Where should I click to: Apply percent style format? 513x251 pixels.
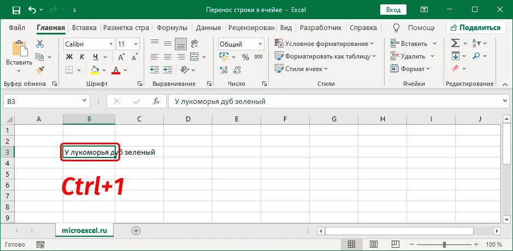[x=245, y=57]
